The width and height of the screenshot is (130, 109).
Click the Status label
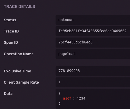coord(10,20)
